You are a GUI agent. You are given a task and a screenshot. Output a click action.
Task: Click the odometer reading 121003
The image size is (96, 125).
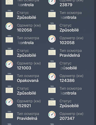[x=24, y=68]
